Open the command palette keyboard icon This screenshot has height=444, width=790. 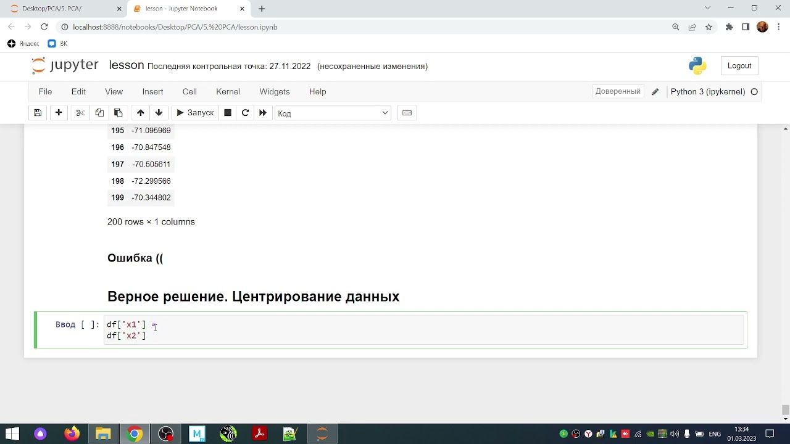[407, 113]
